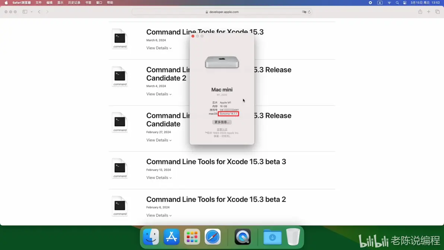Open App Store from the Dock
444x250 pixels.
pos(171,237)
